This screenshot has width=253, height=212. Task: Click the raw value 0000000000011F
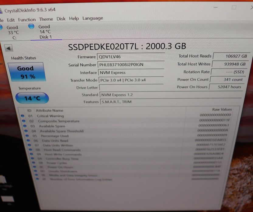(215, 120)
